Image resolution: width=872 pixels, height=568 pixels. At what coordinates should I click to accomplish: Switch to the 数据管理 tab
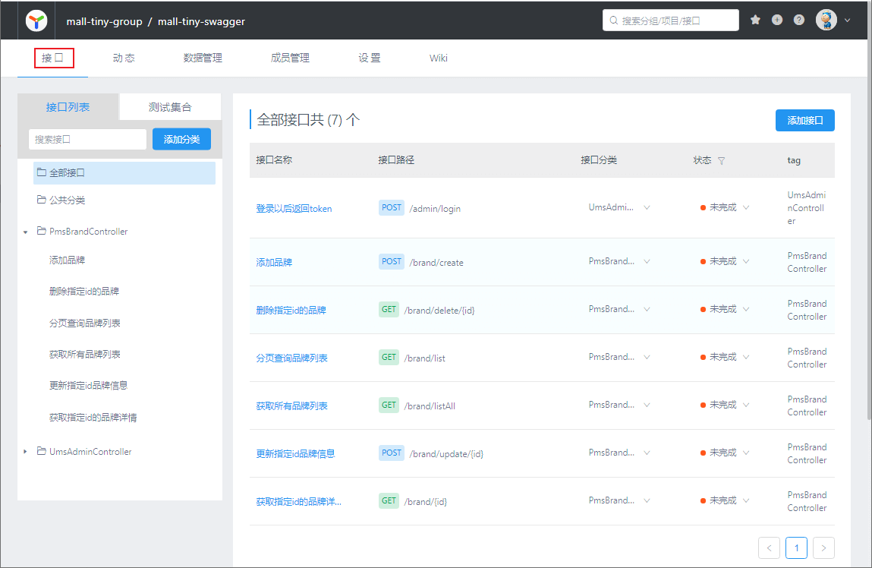[203, 58]
